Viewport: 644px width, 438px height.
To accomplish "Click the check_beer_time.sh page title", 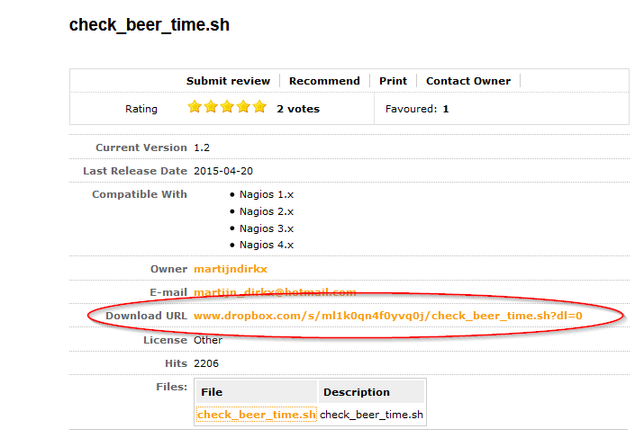I will [x=150, y=25].
